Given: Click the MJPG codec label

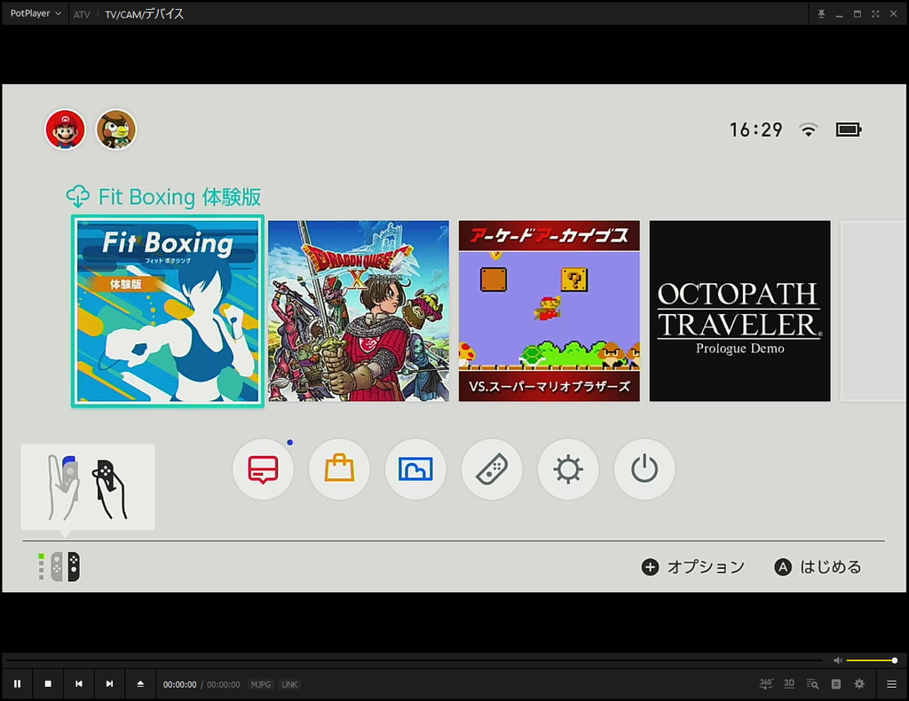Looking at the screenshot, I should [261, 685].
